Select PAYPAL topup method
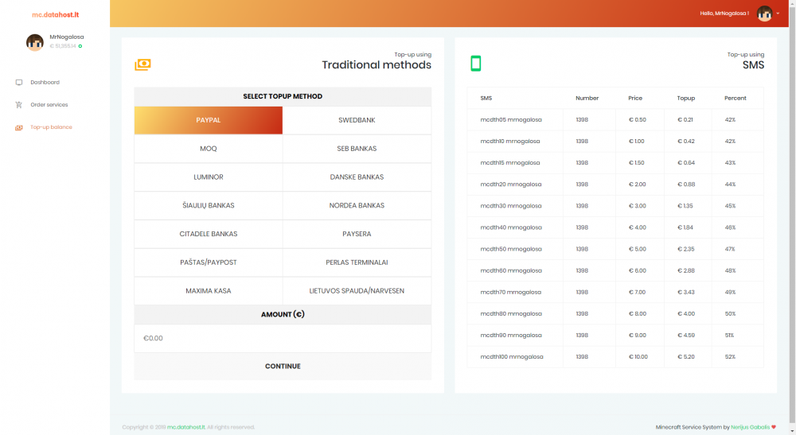The height and width of the screenshot is (435, 796). 208,120
